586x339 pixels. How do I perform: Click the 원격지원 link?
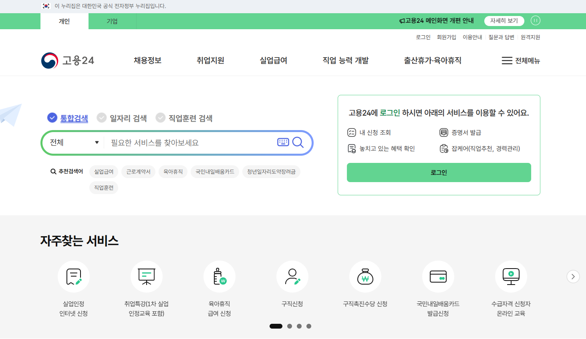point(530,37)
